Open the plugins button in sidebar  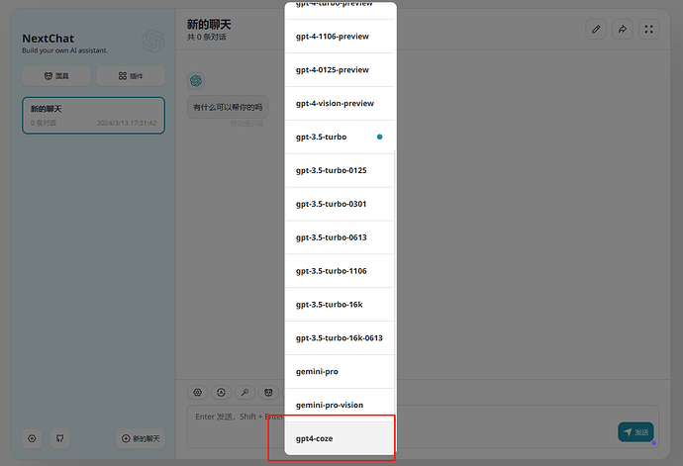point(131,76)
